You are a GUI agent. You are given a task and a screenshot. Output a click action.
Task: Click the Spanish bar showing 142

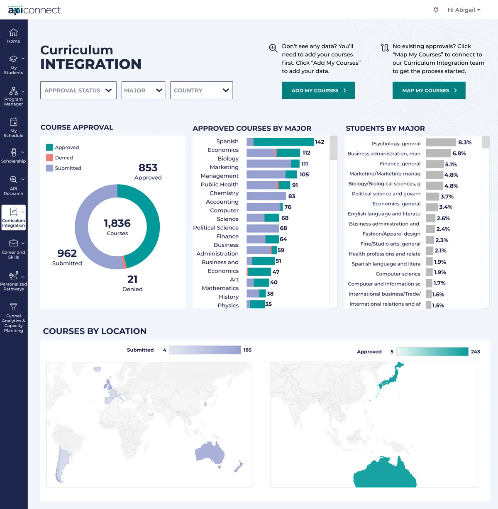click(280, 142)
